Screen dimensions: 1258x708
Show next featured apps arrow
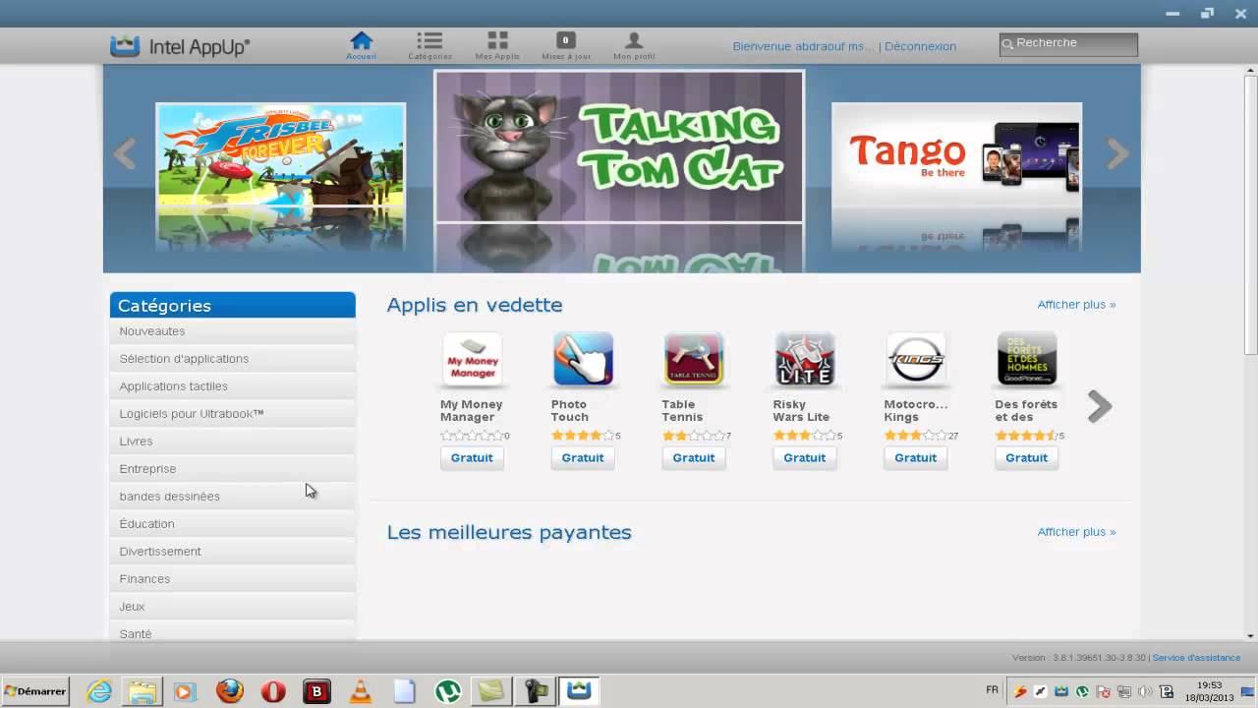tap(1100, 406)
